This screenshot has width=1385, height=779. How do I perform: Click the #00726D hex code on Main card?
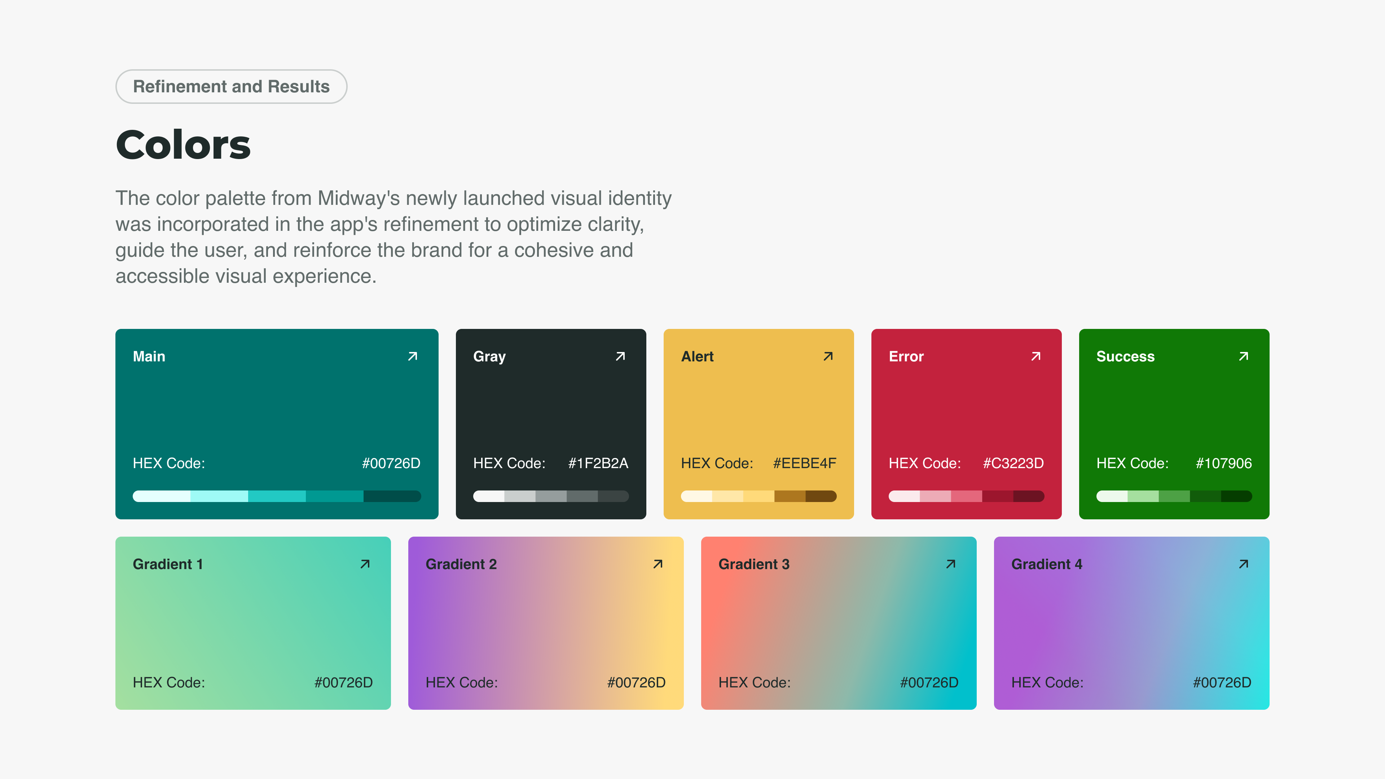391,463
